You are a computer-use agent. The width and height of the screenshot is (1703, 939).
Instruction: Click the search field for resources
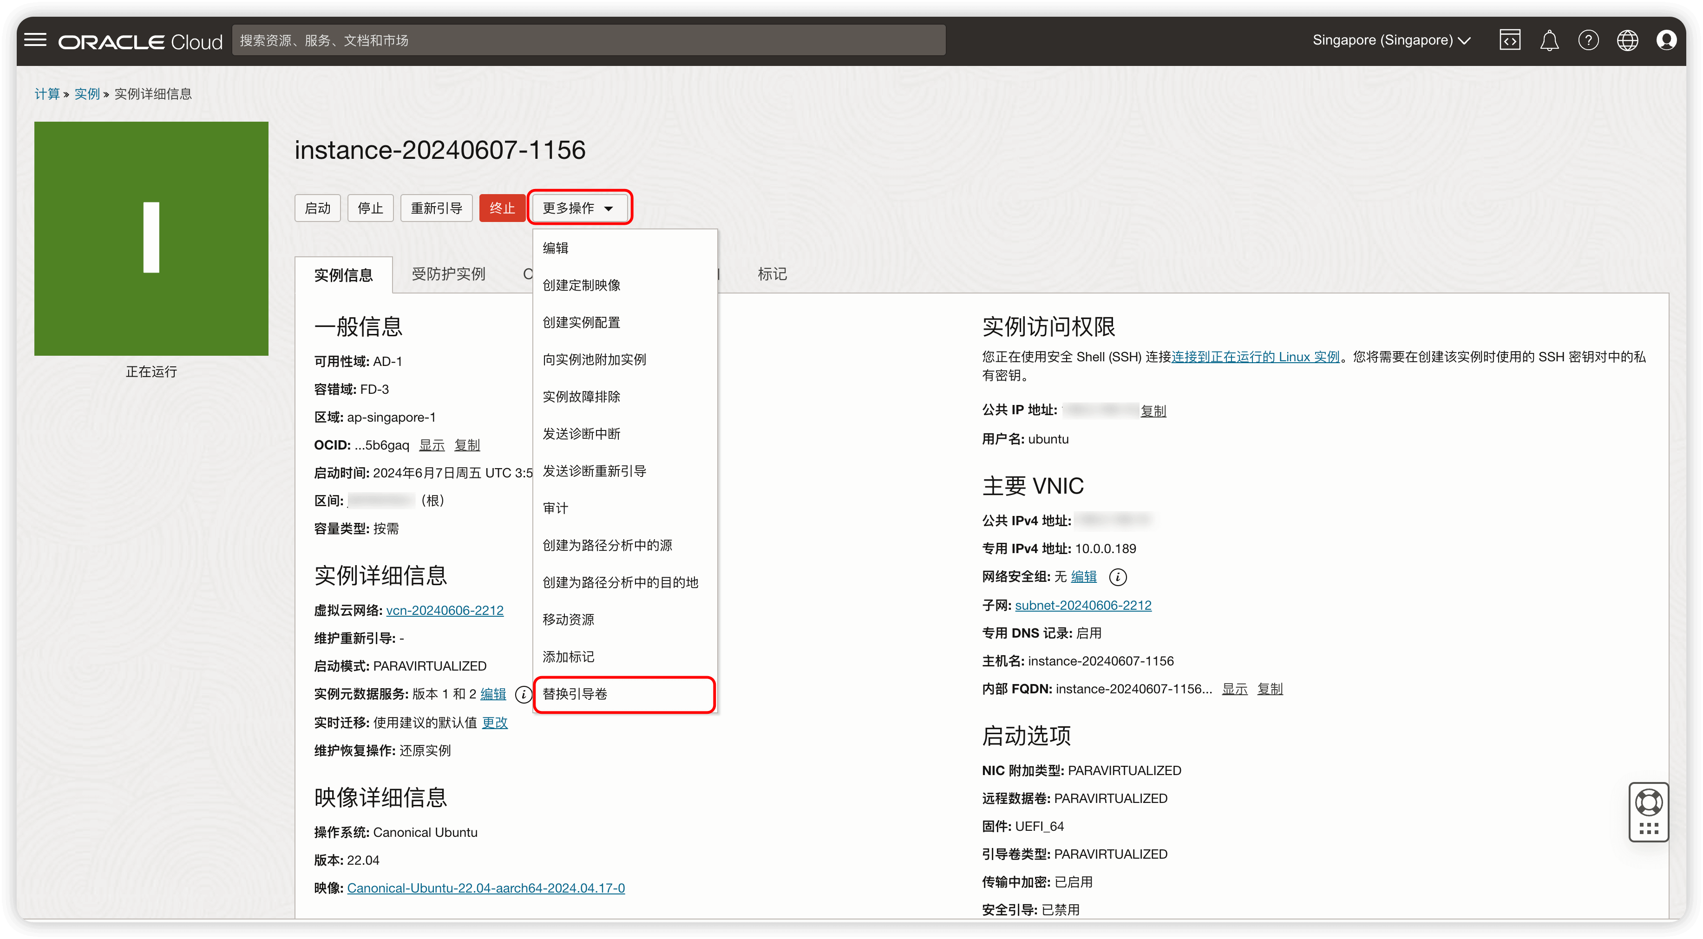(589, 40)
